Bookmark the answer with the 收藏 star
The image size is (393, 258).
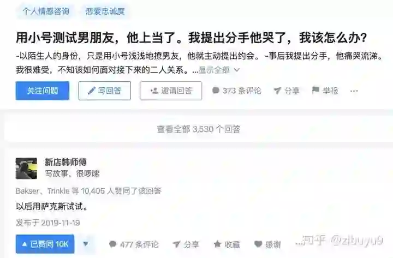[227, 244]
